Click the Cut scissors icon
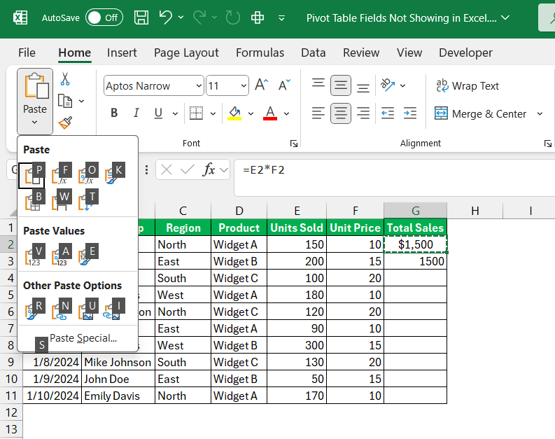 pos(65,78)
